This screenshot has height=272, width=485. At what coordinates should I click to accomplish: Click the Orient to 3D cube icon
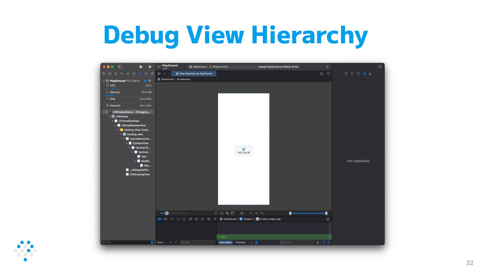(x=242, y=213)
